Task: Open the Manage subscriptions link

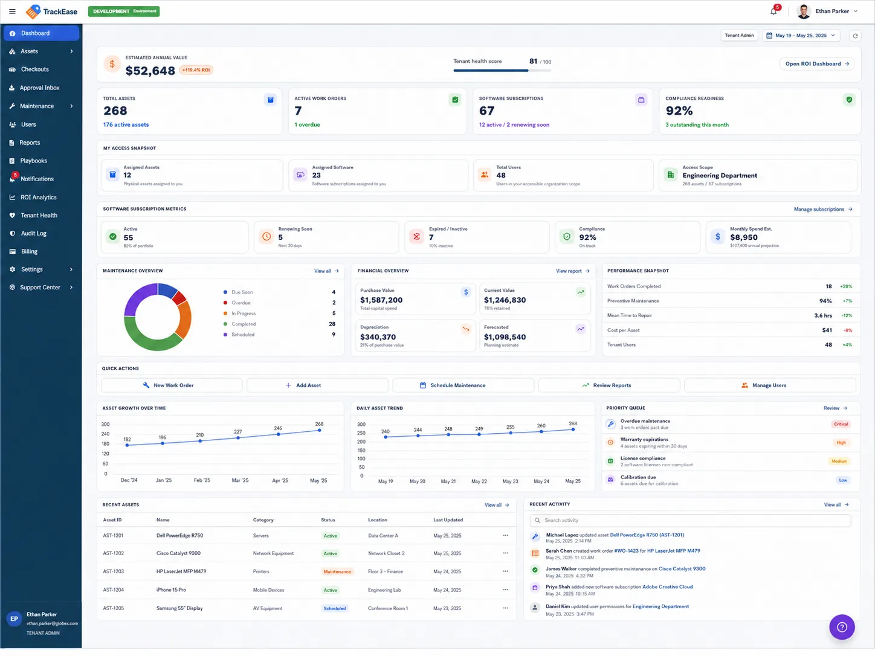Action: pos(823,210)
